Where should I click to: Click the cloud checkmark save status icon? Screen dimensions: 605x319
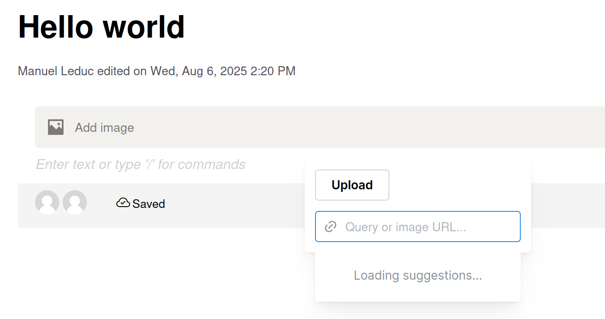[x=123, y=203]
